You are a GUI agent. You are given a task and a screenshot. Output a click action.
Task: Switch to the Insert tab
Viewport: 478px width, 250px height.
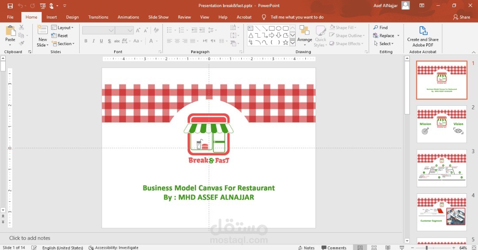(x=51, y=17)
